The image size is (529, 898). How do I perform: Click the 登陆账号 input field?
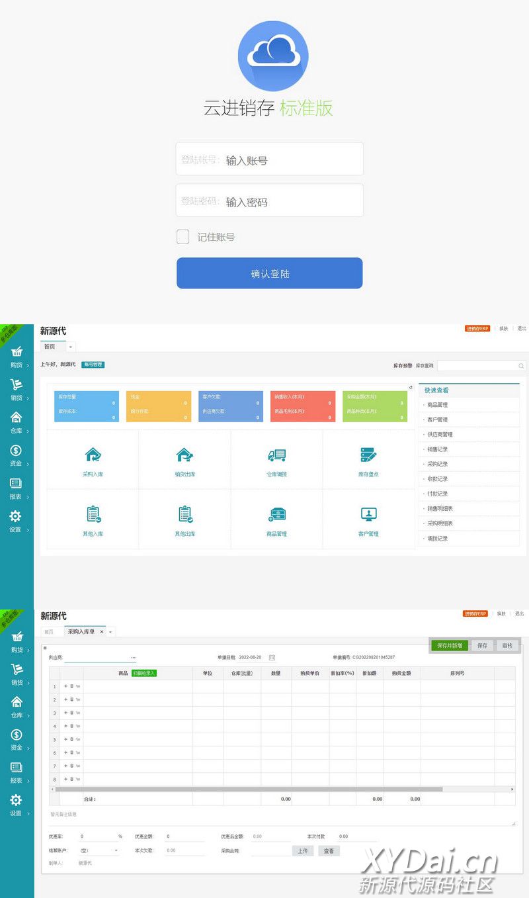click(269, 160)
